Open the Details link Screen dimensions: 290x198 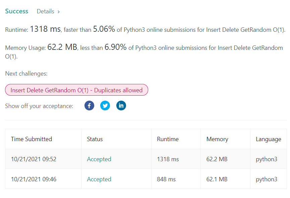(x=46, y=11)
